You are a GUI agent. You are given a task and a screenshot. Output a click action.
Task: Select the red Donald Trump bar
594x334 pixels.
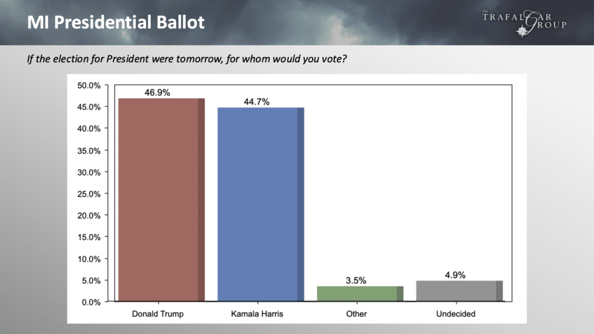click(x=161, y=200)
